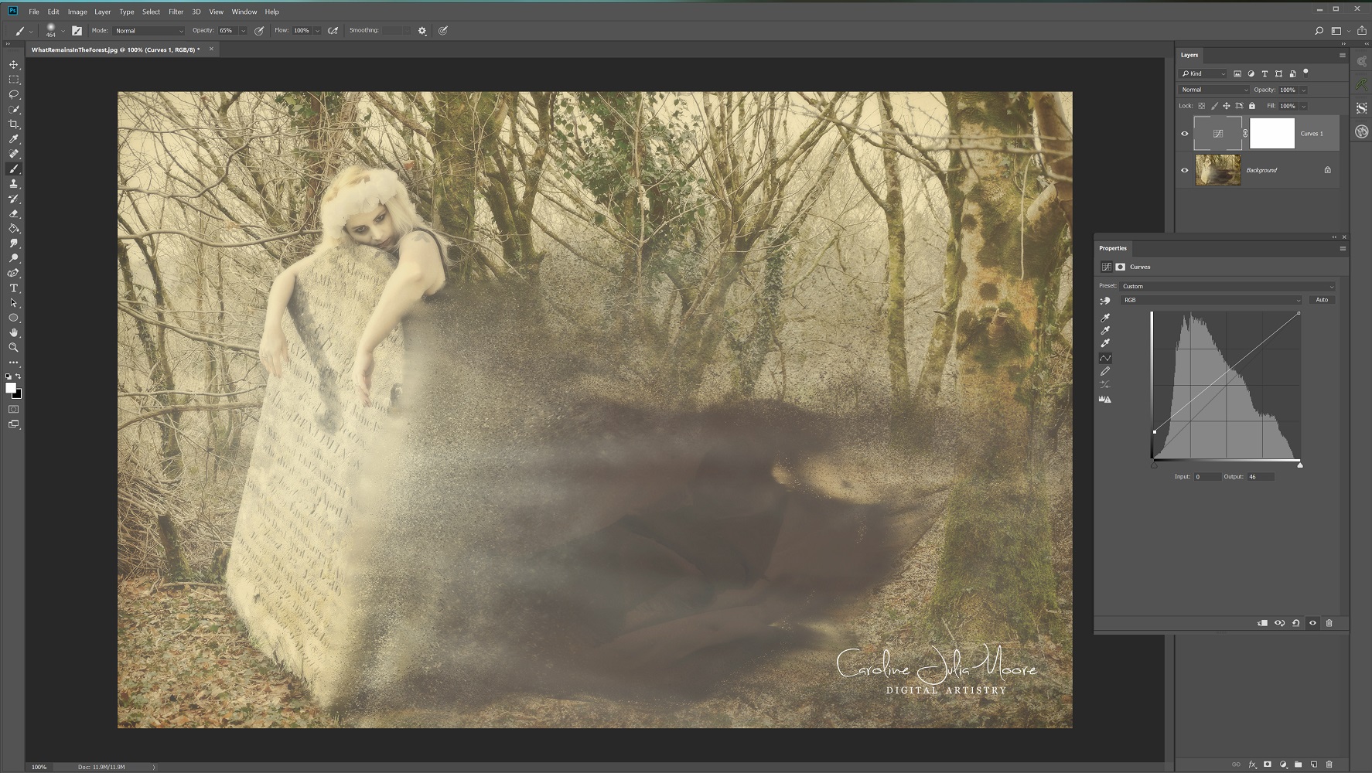Click the foreground color swatch
The height and width of the screenshot is (773, 1372).
(11, 388)
